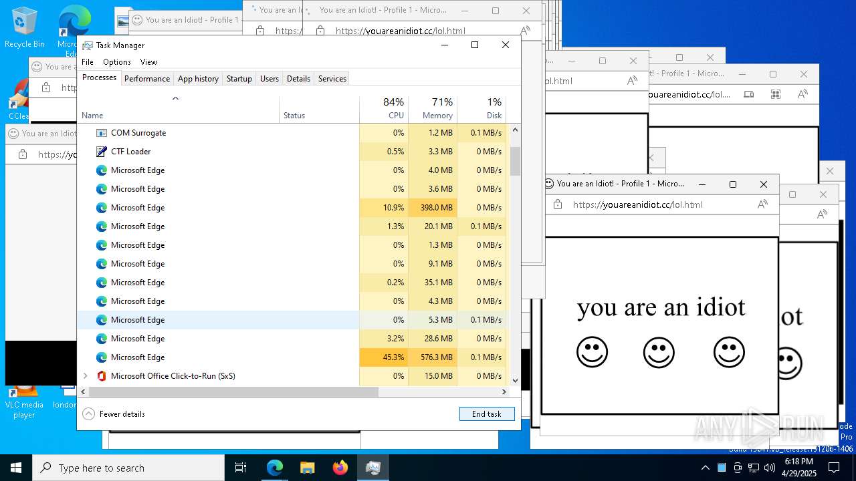Screen dimensions: 856x481
Task: Sort processes by Status column
Action: 319,109
